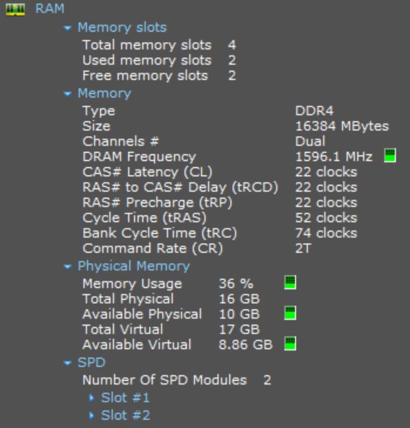Click the green icon beside Available Physical
This screenshot has width=410, height=428.
coord(290,313)
